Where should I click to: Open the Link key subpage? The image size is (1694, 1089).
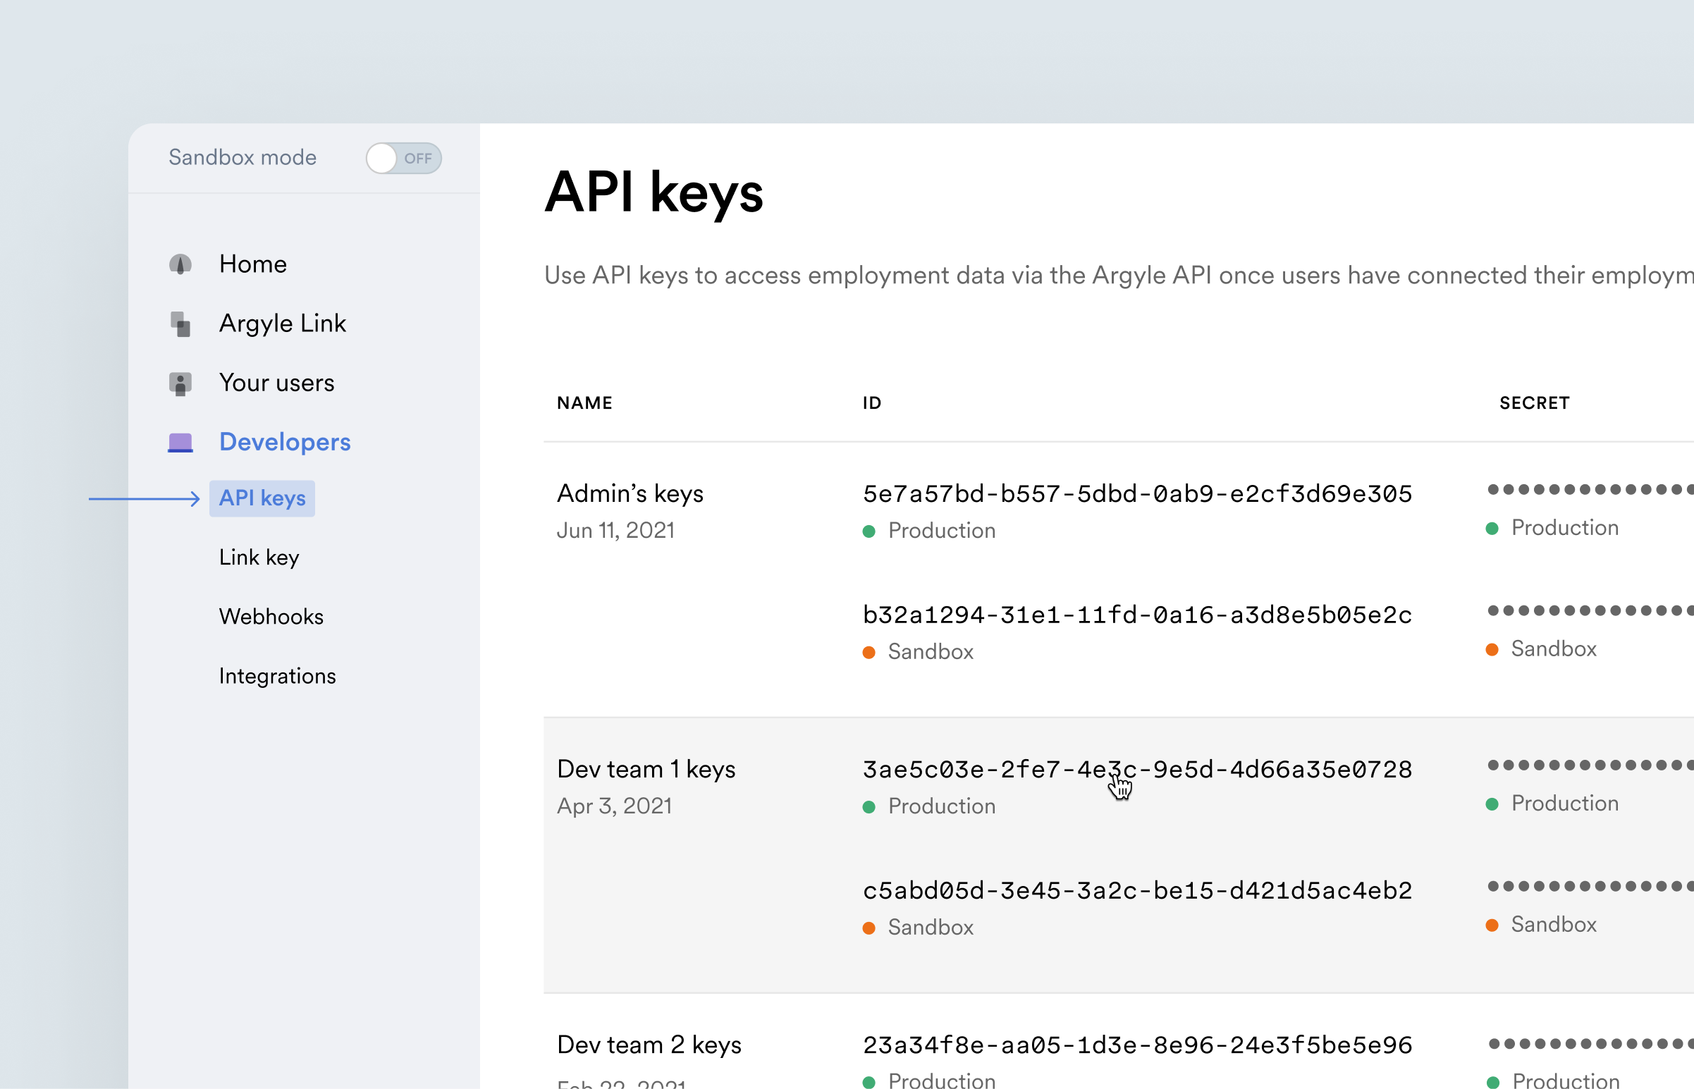[x=259, y=558]
